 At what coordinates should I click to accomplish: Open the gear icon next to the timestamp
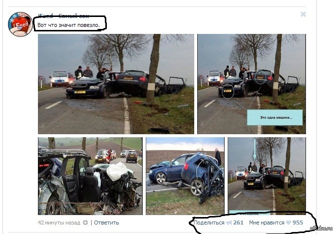[x=85, y=223]
